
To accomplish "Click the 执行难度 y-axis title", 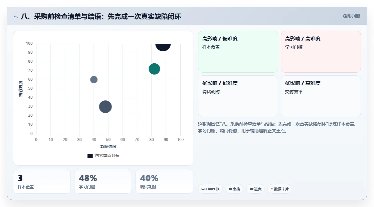I will click(x=21, y=89).
